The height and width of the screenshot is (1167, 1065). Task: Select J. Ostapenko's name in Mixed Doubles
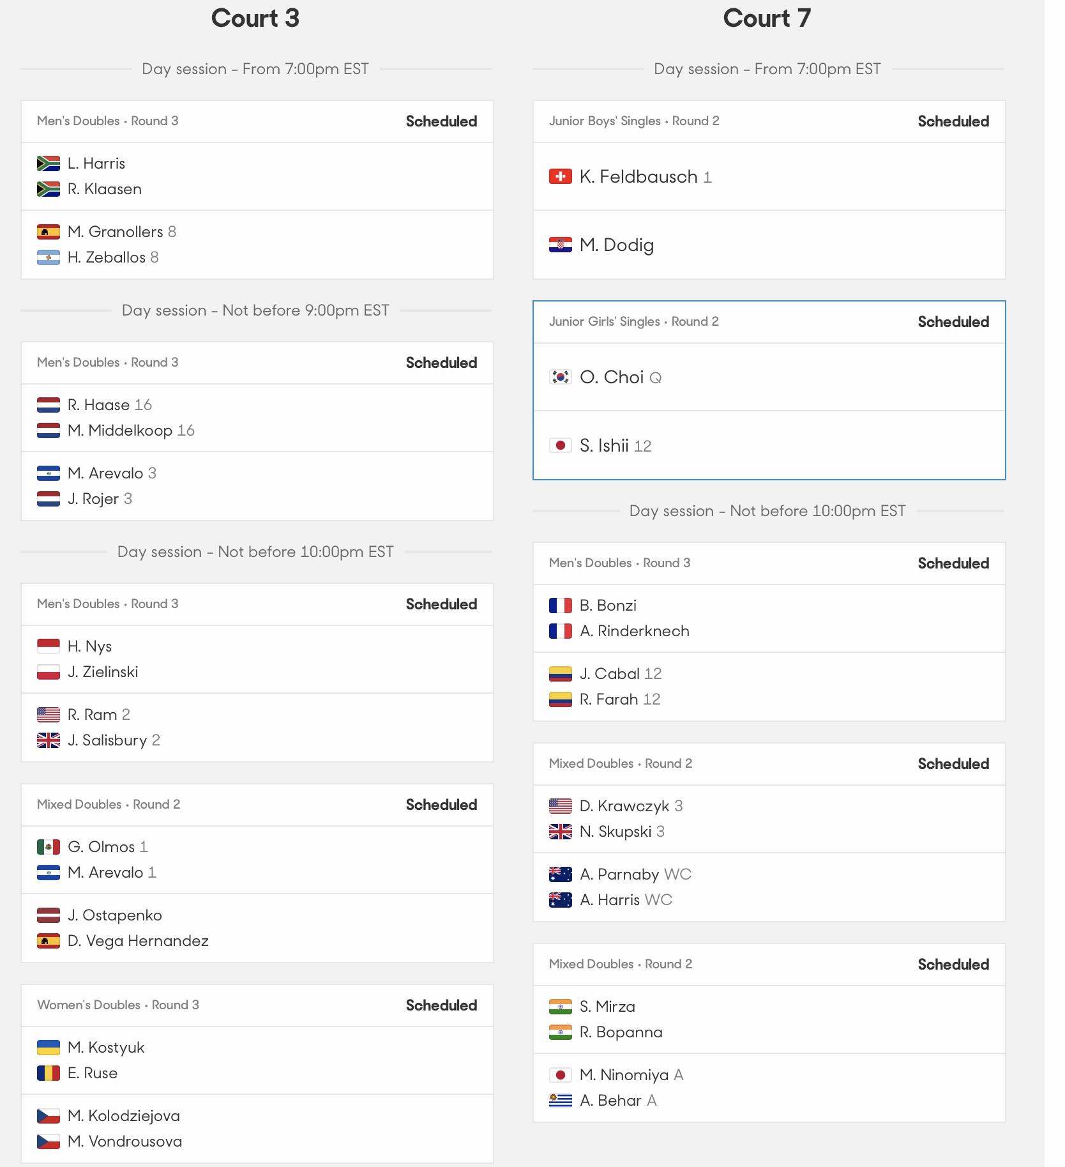115,915
